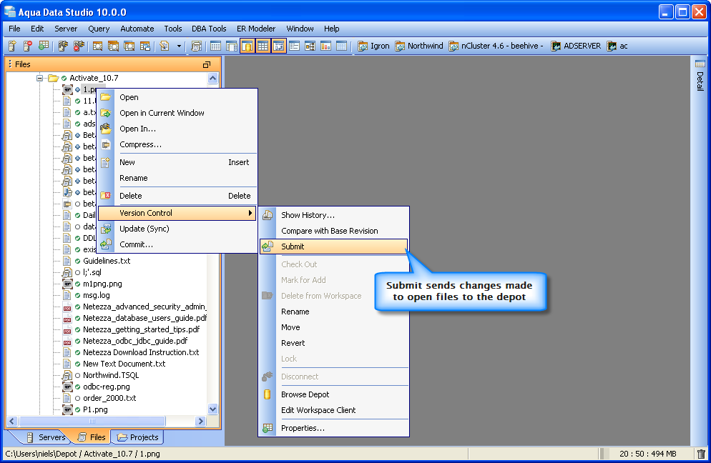The height and width of the screenshot is (463, 711).
Task: Click the red Delete icon in context menu
Action: point(106,196)
